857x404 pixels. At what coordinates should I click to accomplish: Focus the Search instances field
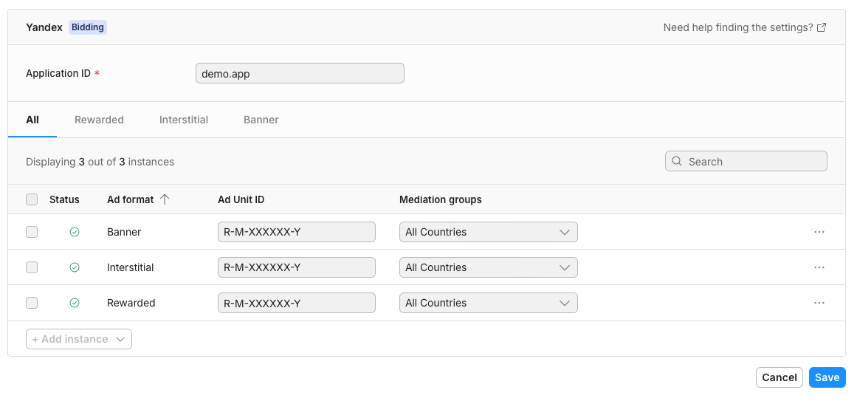746,161
